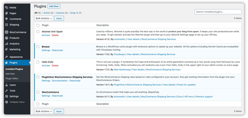Click the Description column header at top
248x118 pixels.
(103, 25)
